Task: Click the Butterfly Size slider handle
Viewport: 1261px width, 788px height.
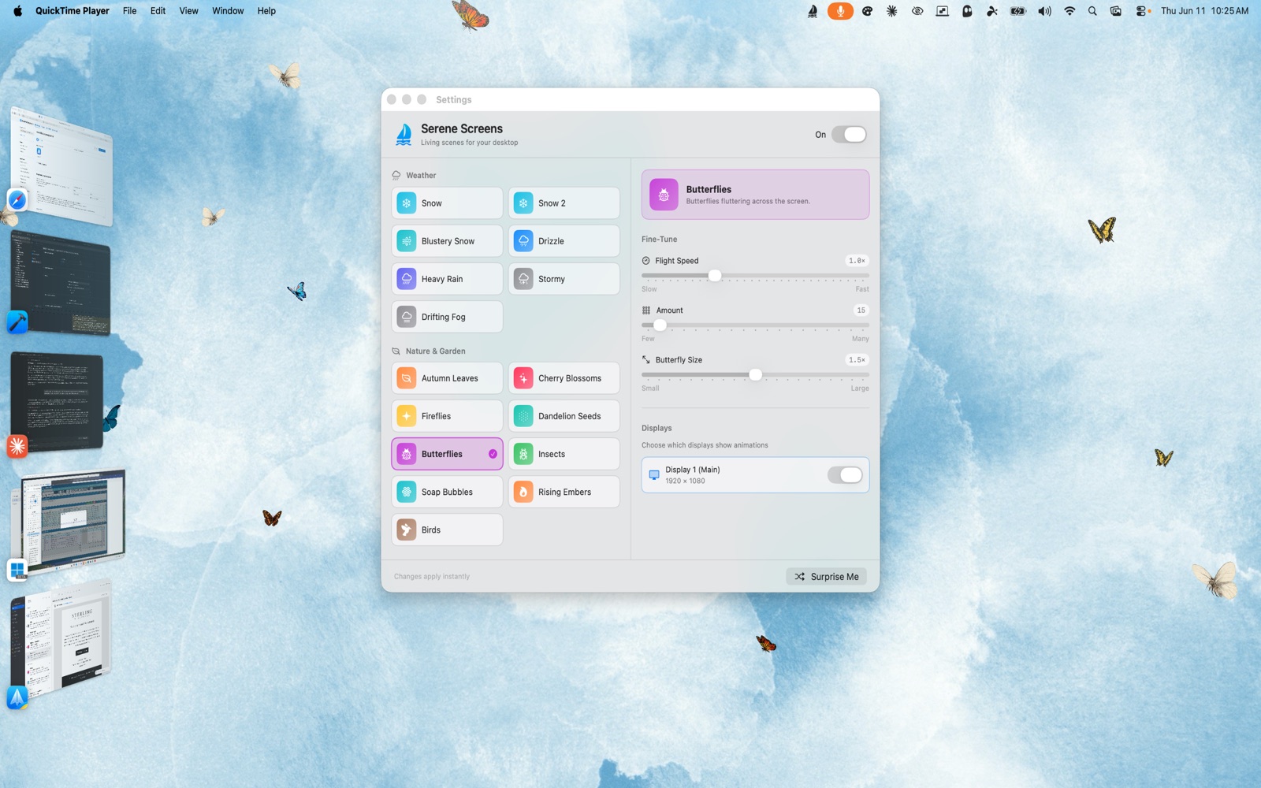Action: point(756,375)
